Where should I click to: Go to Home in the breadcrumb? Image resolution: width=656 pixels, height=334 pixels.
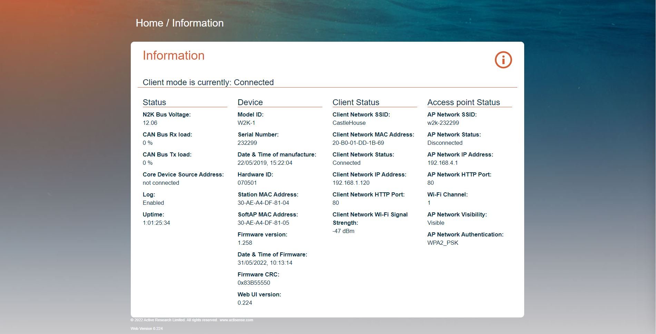[149, 23]
